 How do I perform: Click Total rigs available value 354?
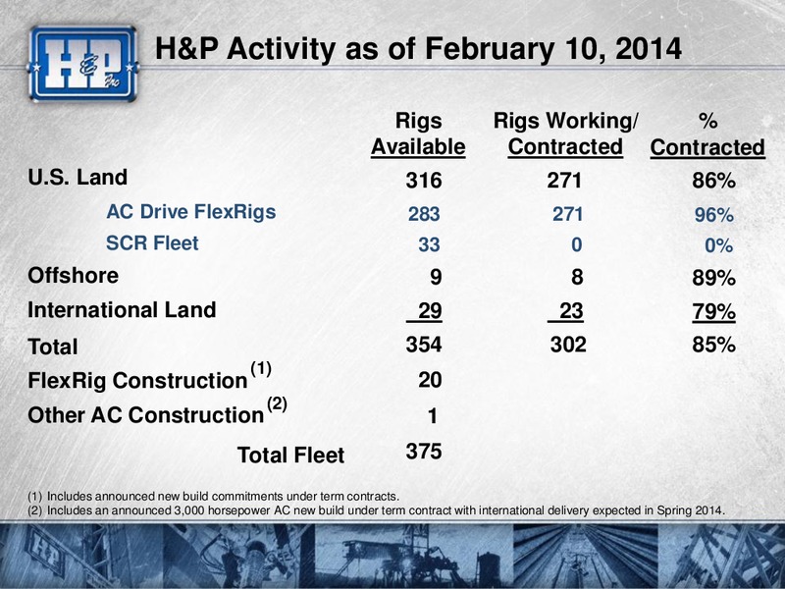pyautogui.click(x=424, y=345)
